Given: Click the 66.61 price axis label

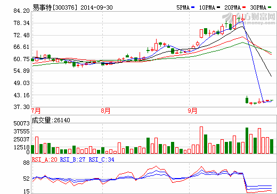Looking at the screenshot, I should [x=21, y=47].
